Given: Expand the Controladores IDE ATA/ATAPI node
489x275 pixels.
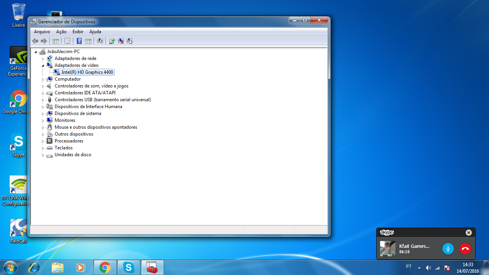Looking at the screenshot, I should pos(43,93).
